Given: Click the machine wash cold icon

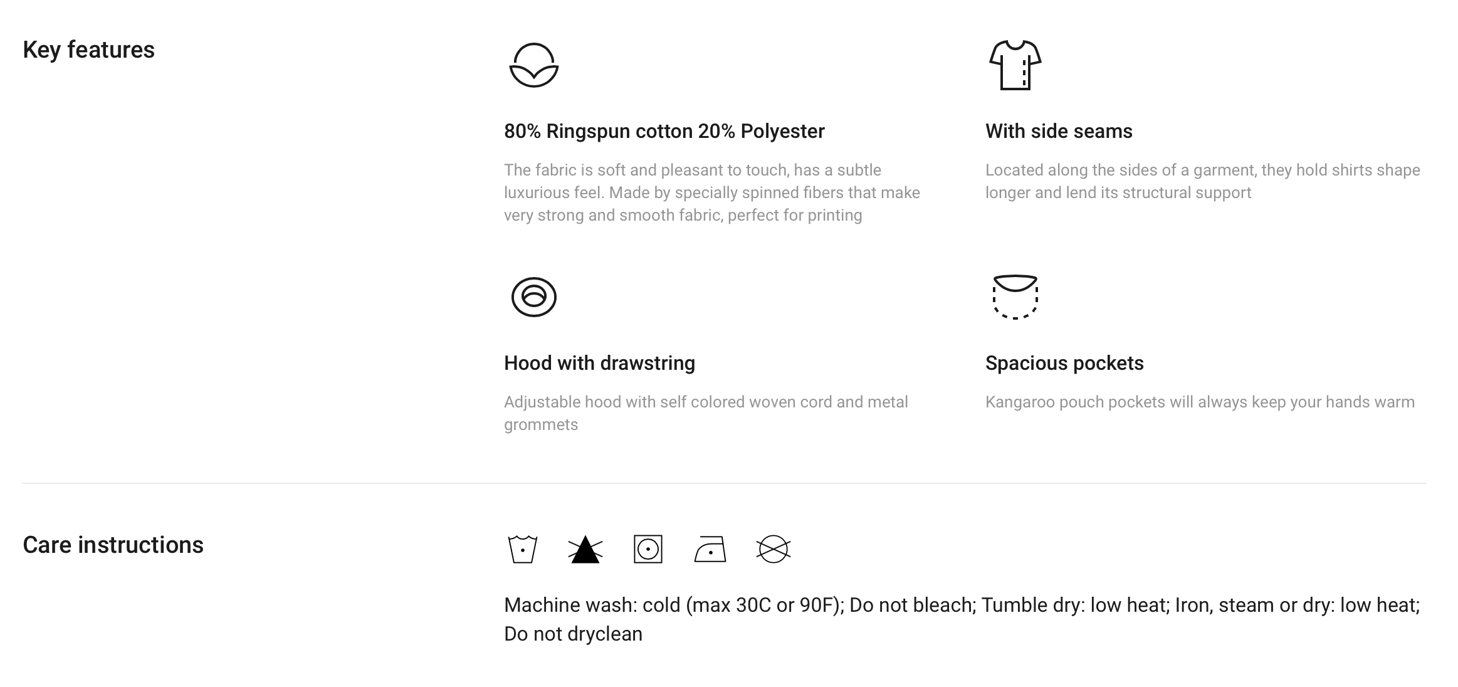Looking at the screenshot, I should tap(522, 549).
